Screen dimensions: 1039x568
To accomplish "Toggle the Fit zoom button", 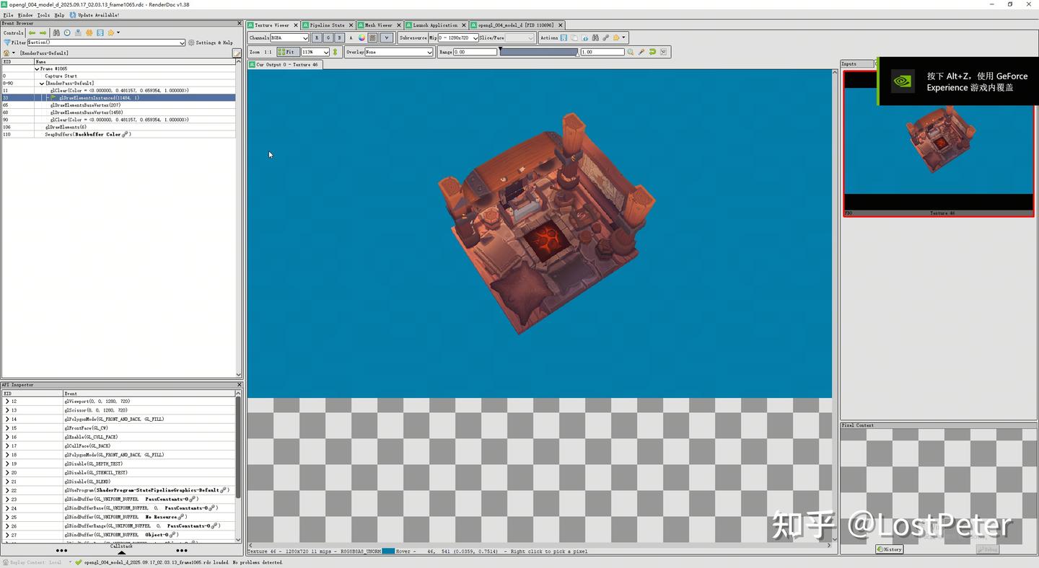I will coord(289,52).
